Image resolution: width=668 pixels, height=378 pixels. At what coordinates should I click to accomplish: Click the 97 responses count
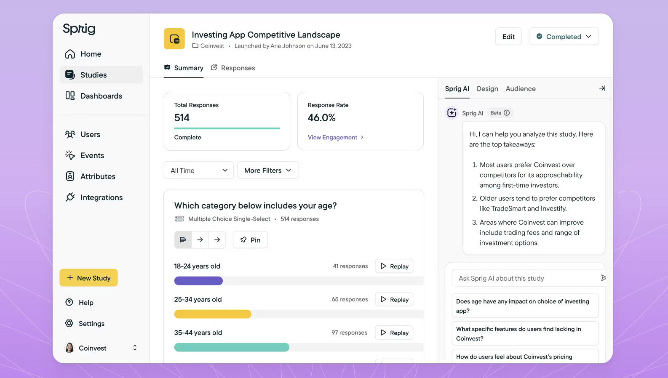point(349,333)
